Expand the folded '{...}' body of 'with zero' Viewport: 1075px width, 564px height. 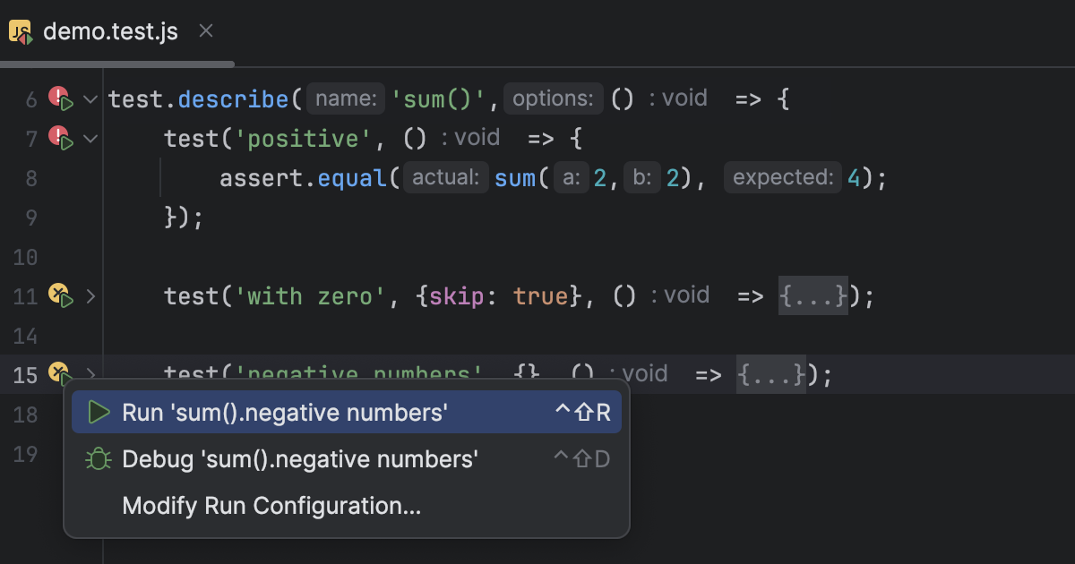click(x=812, y=295)
